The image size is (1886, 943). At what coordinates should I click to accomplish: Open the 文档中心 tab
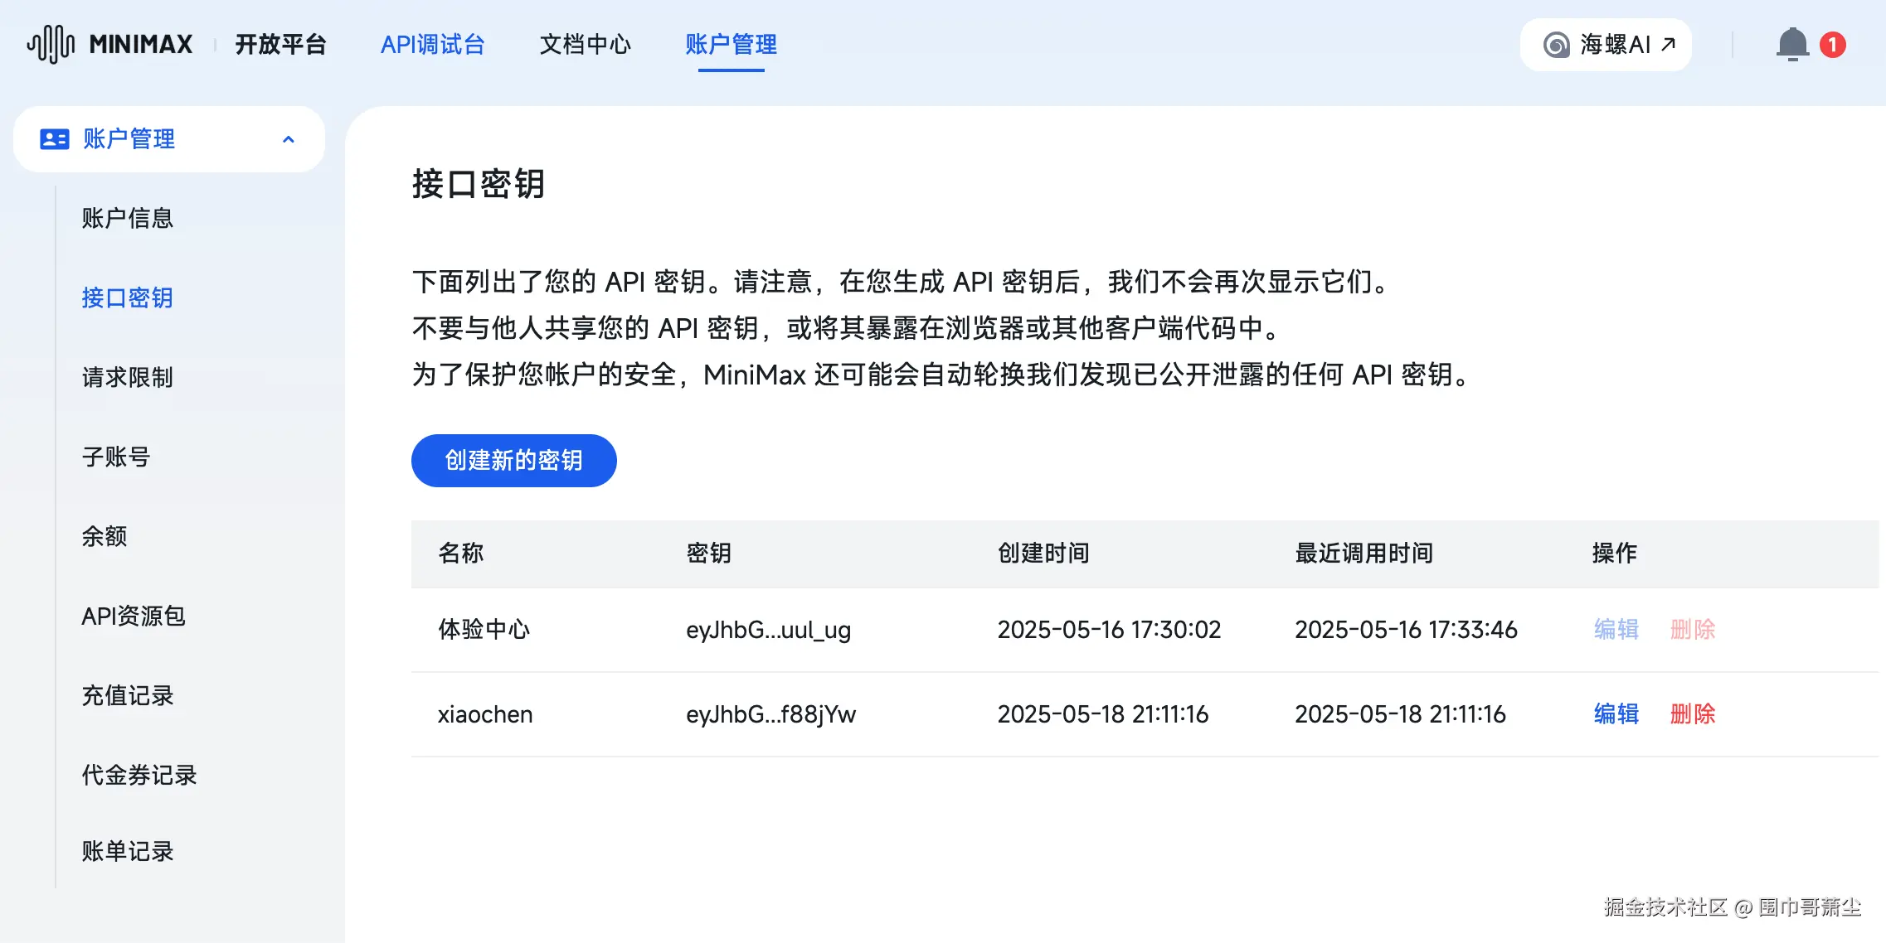point(586,44)
